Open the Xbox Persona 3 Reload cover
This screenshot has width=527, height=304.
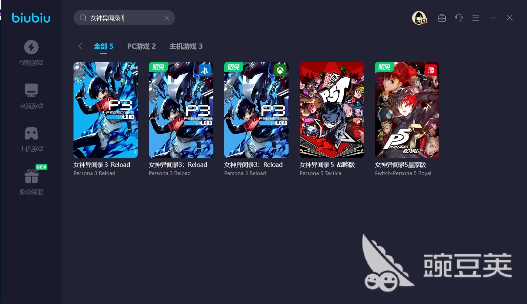coord(256,110)
